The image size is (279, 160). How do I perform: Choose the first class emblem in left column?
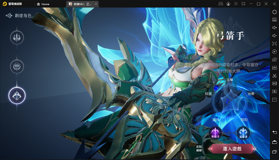coord(17,37)
